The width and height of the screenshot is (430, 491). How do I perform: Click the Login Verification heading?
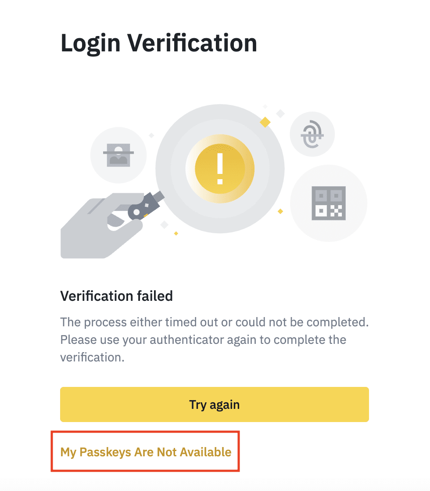158,43
